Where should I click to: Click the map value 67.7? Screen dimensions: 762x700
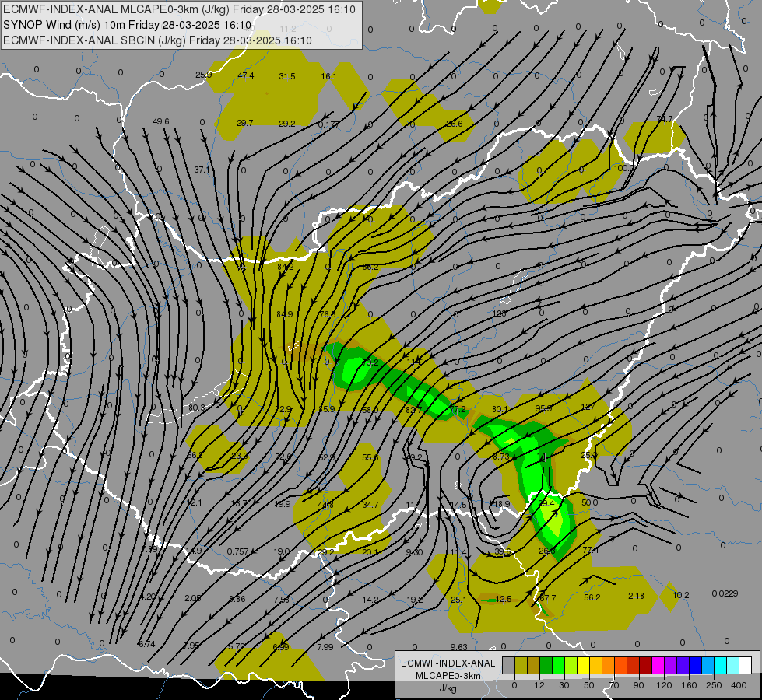tap(548, 598)
